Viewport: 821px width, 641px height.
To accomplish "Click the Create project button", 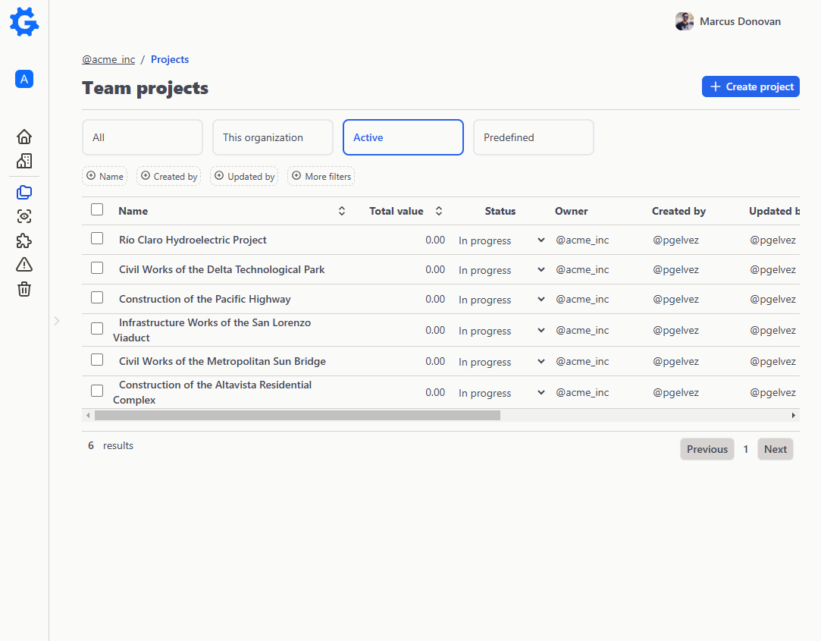I will [750, 86].
